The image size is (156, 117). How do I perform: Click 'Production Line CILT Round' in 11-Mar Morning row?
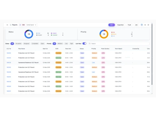point(26,86)
